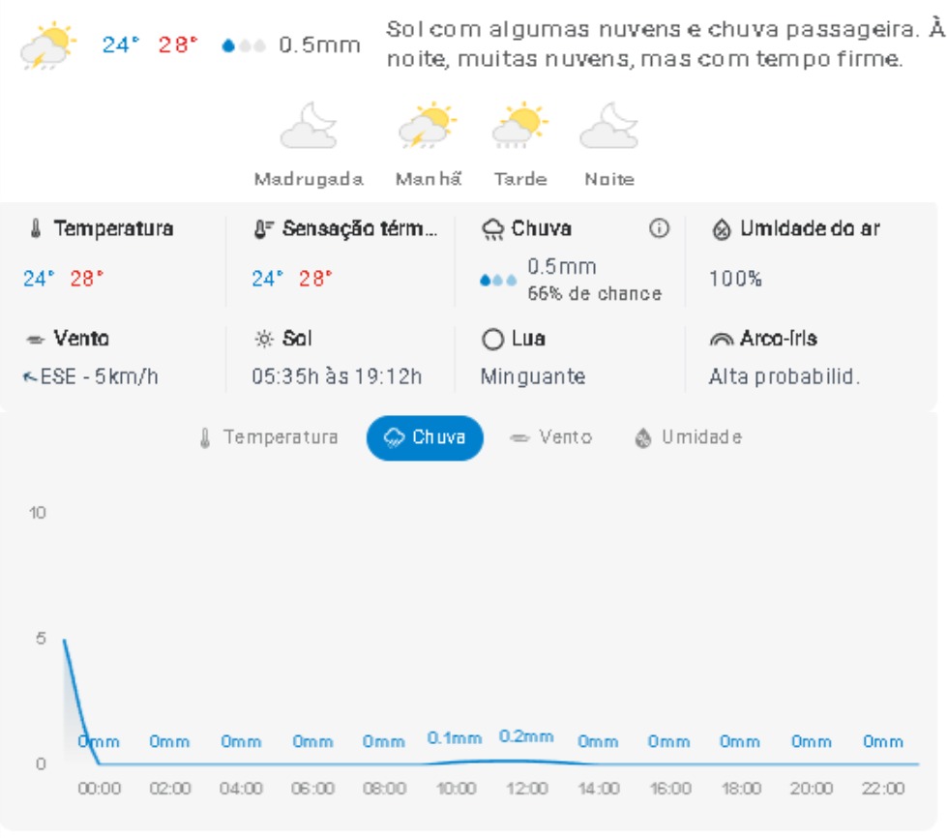Click the humidity droplet icon beside Umidade do ar
948x838 pixels.
pyautogui.click(x=722, y=229)
